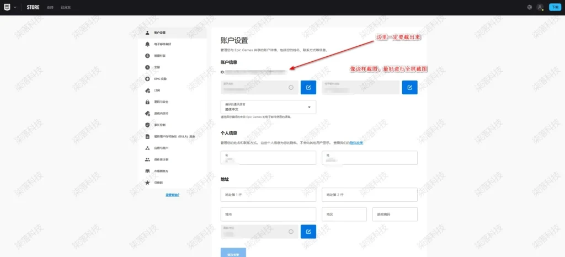Open the user avatar icon in top bar
The image size is (565, 257).
[540, 7]
